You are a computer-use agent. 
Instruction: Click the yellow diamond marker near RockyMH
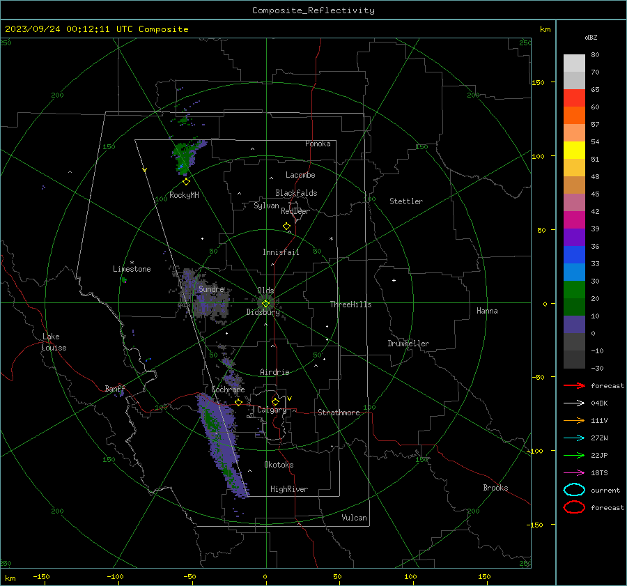pos(186,182)
